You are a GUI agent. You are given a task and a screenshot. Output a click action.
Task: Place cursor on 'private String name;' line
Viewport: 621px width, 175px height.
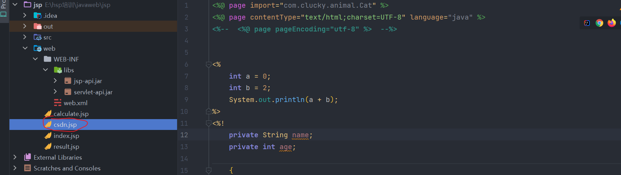(x=270, y=135)
